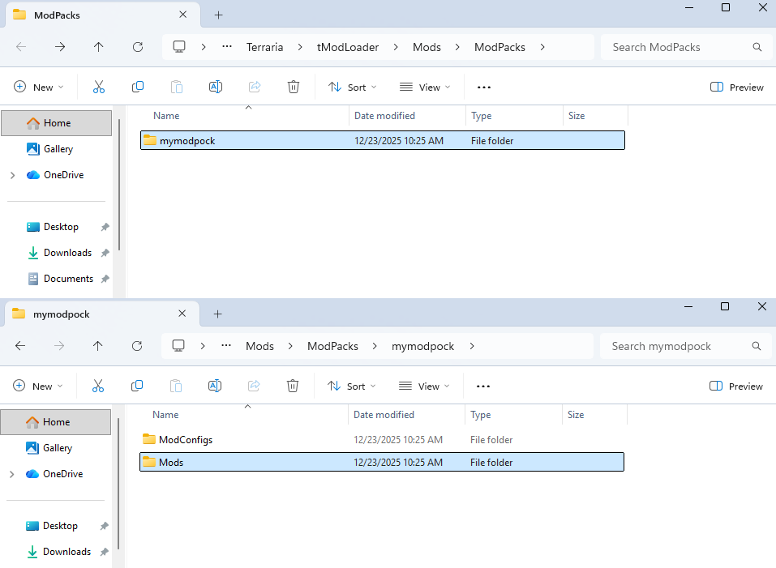Select the ModConfigs folder
The height and width of the screenshot is (568, 776).
point(185,440)
